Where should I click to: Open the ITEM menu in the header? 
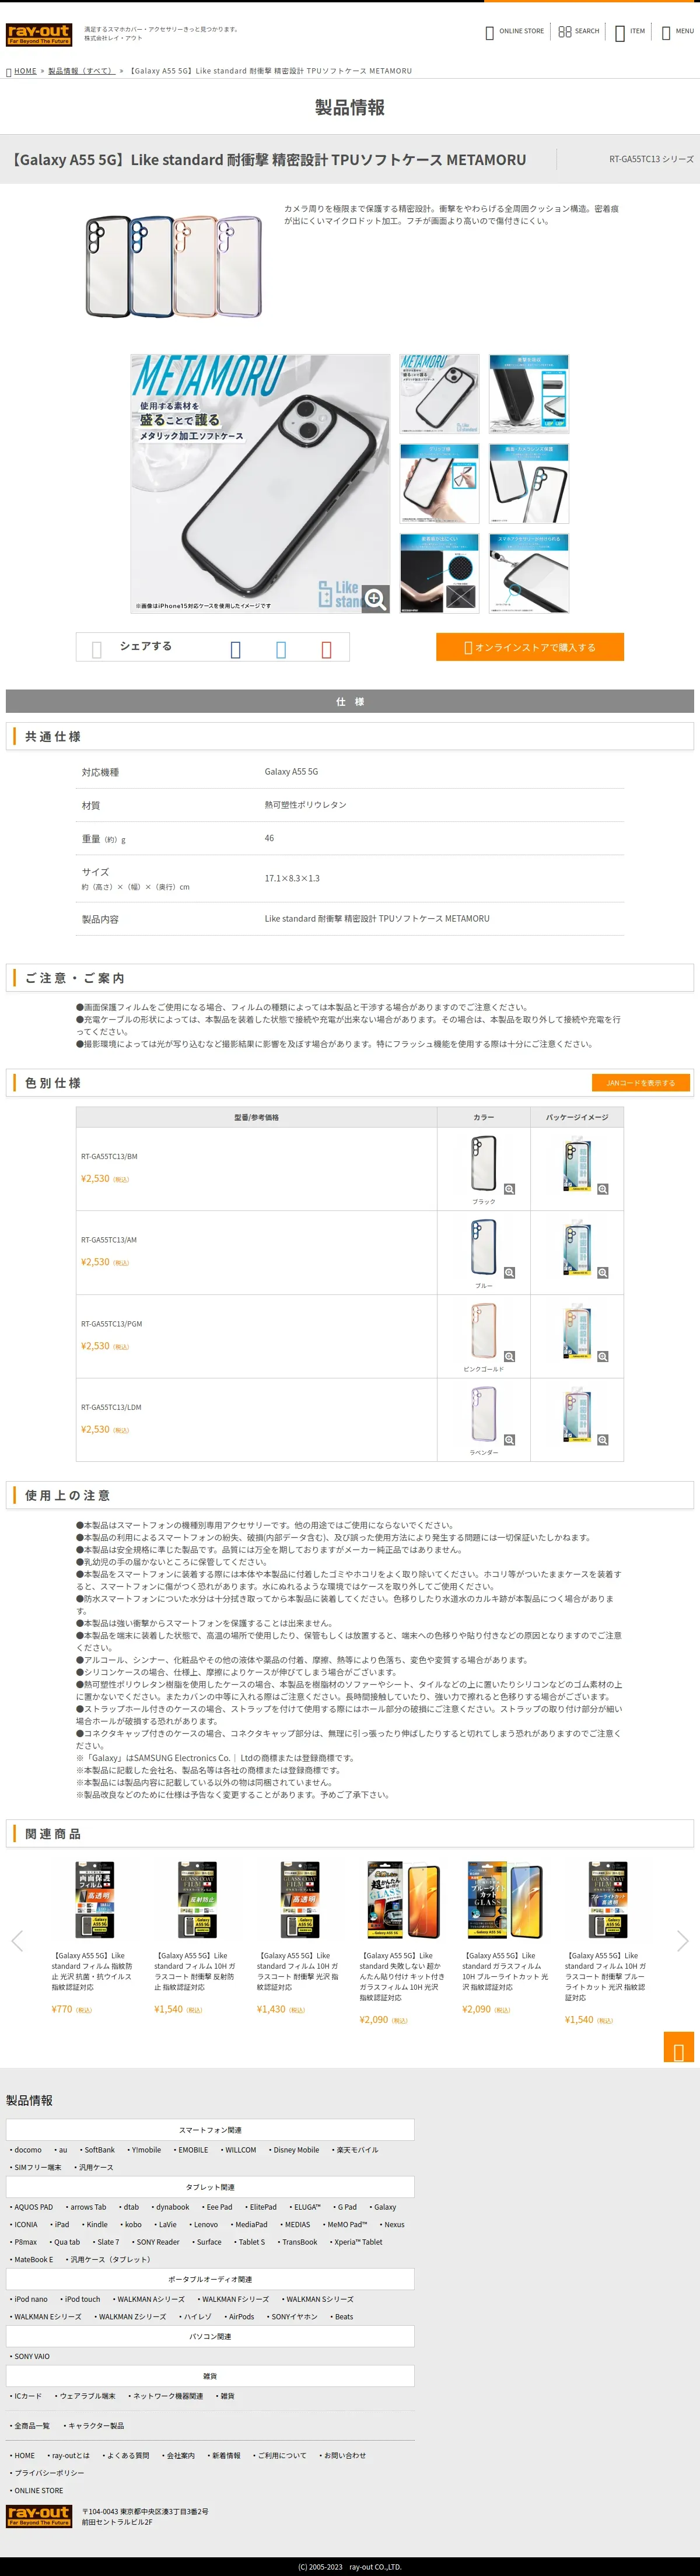click(630, 31)
